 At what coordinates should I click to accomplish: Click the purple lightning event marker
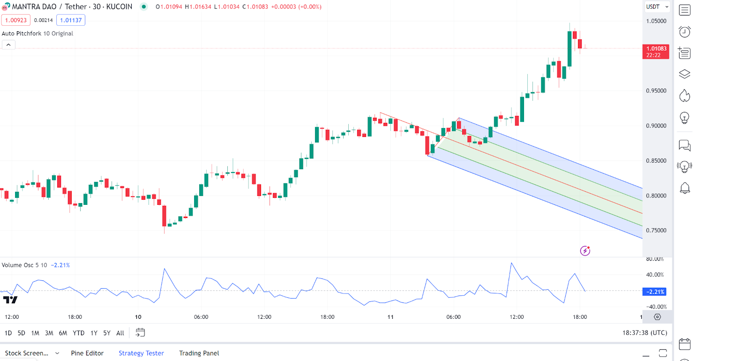pyautogui.click(x=585, y=251)
